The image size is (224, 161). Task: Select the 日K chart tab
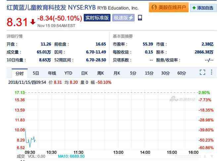(84, 73)
